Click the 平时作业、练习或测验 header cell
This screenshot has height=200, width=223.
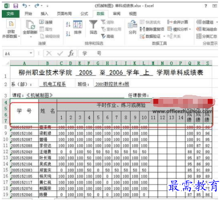(x=121, y=105)
